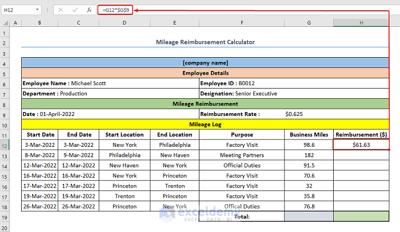Click the 'Mileage Reimbursement Calculator' title cell
Screen dimensions: 400x232
[205, 42]
